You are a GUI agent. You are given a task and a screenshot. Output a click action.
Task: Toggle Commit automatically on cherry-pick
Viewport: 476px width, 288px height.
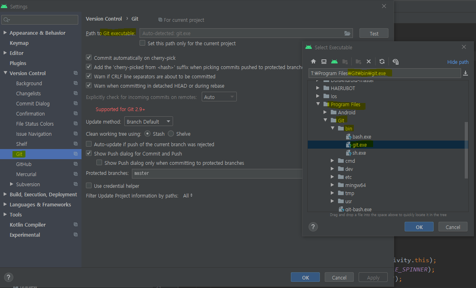(x=89, y=57)
